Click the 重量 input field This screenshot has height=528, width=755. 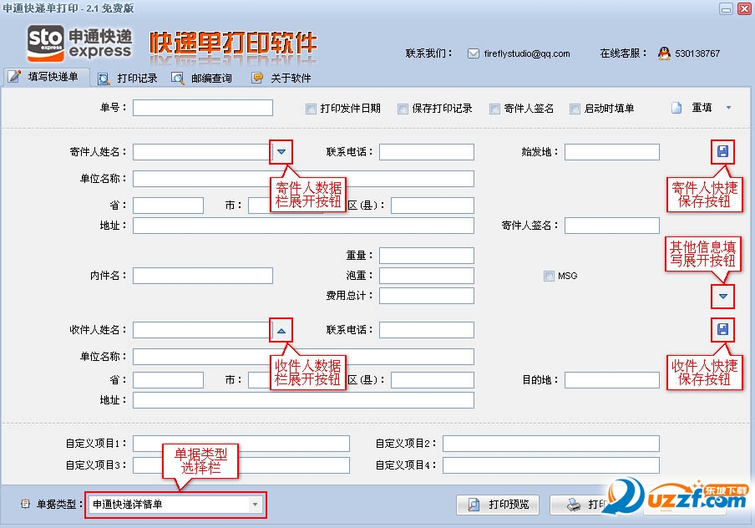[x=427, y=256]
